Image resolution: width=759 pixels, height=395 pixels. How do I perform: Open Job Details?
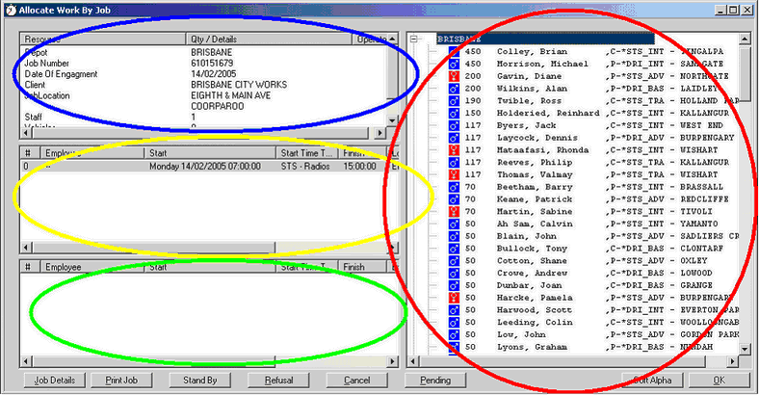54,381
